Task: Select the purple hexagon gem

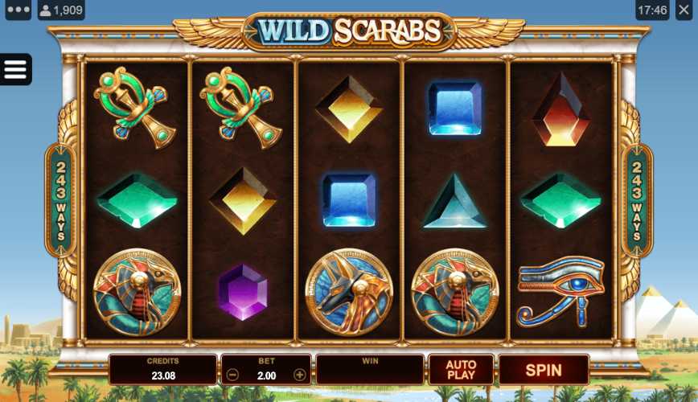Action: click(243, 292)
